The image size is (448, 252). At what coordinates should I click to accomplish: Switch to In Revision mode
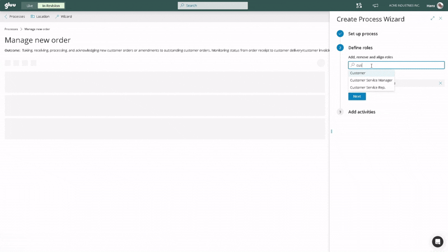51,6
